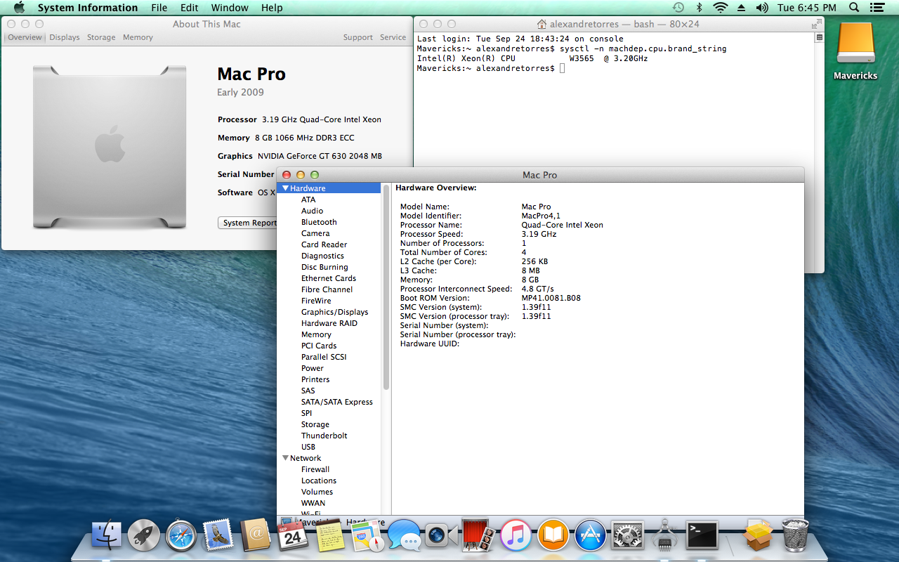Switch to the Displays tab
The width and height of the screenshot is (899, 562).
[x=65, y=37]
